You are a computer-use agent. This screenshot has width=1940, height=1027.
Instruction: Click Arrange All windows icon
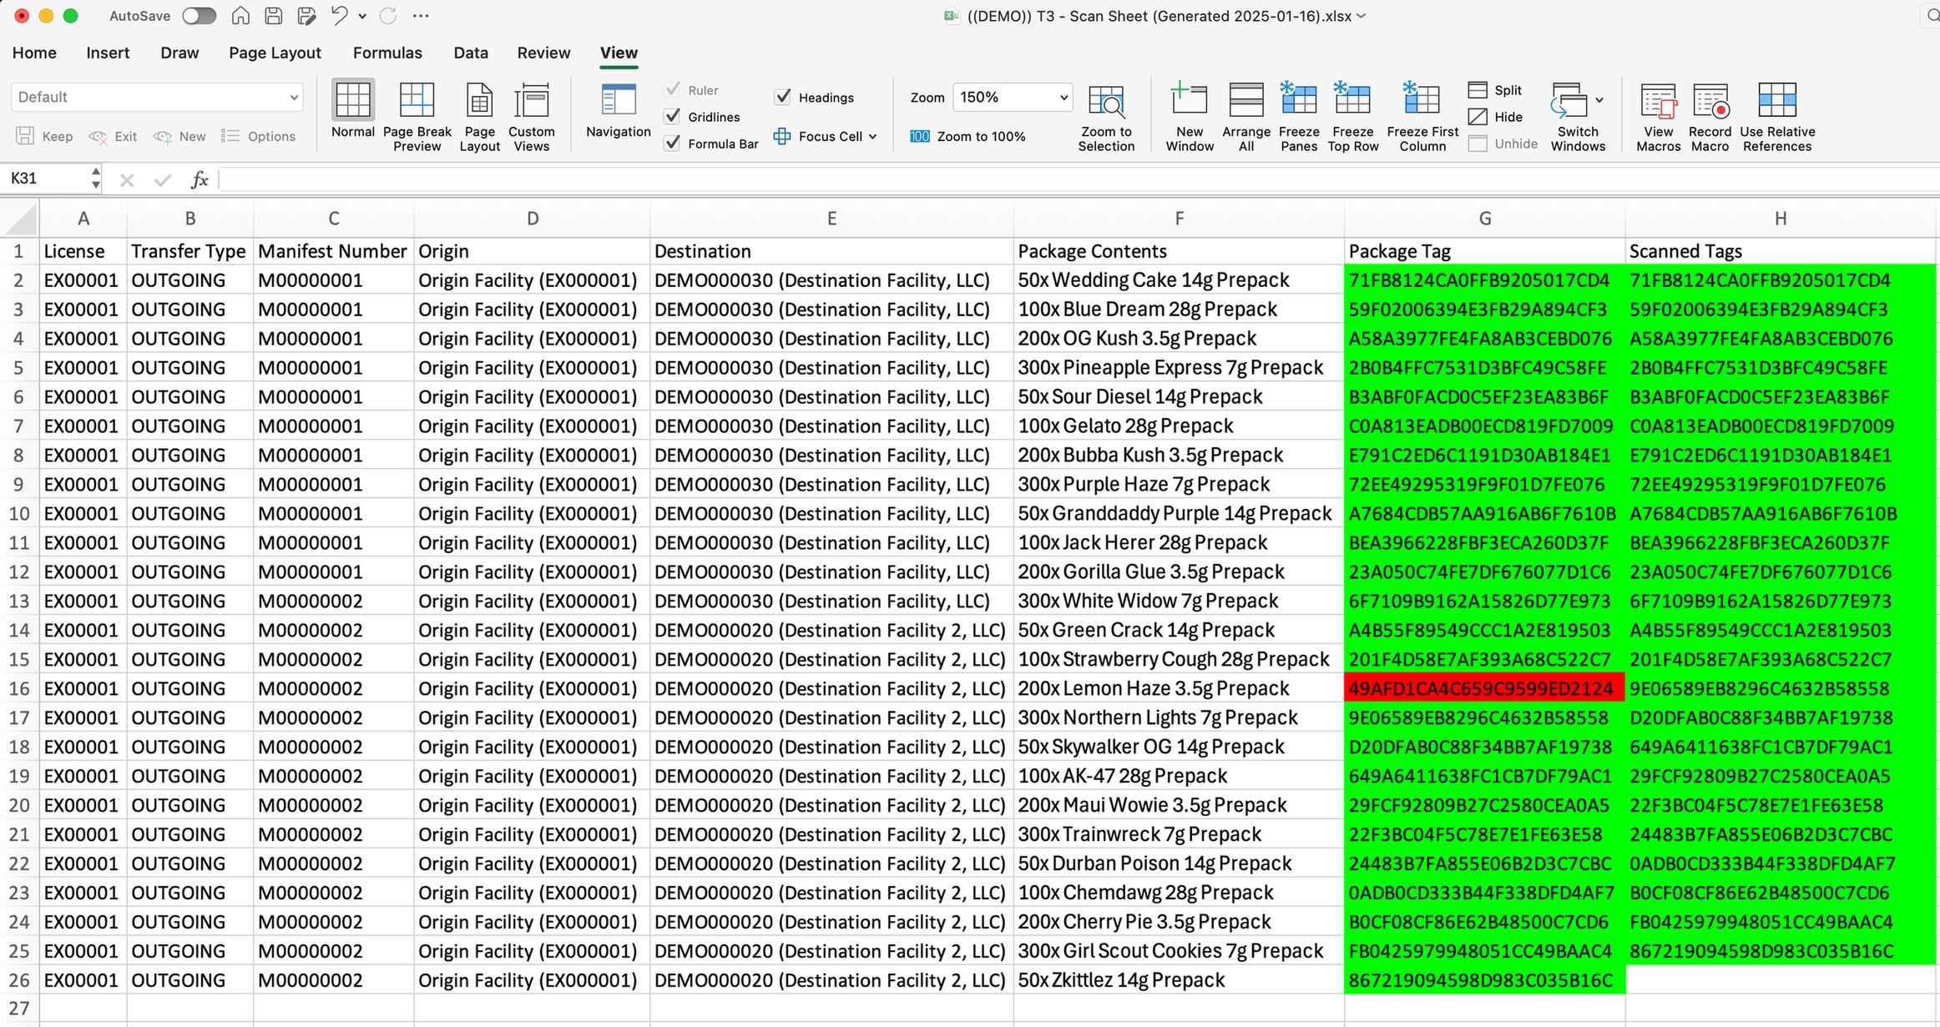tap(1246, 100)
